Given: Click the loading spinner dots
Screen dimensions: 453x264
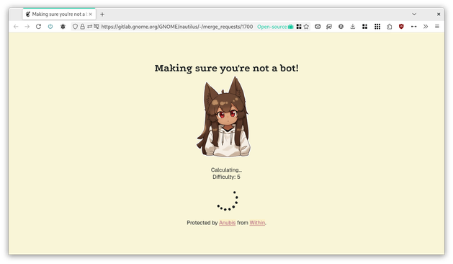Looking at the screenshot, I should pyautogui.click(x=228, y=201).
